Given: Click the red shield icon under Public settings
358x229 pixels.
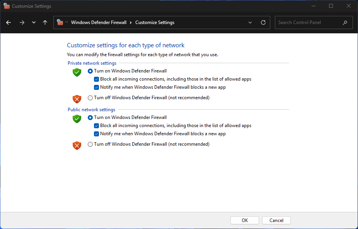Looking at the screenshot, I should pyautogui.click(x=77, y=145).
